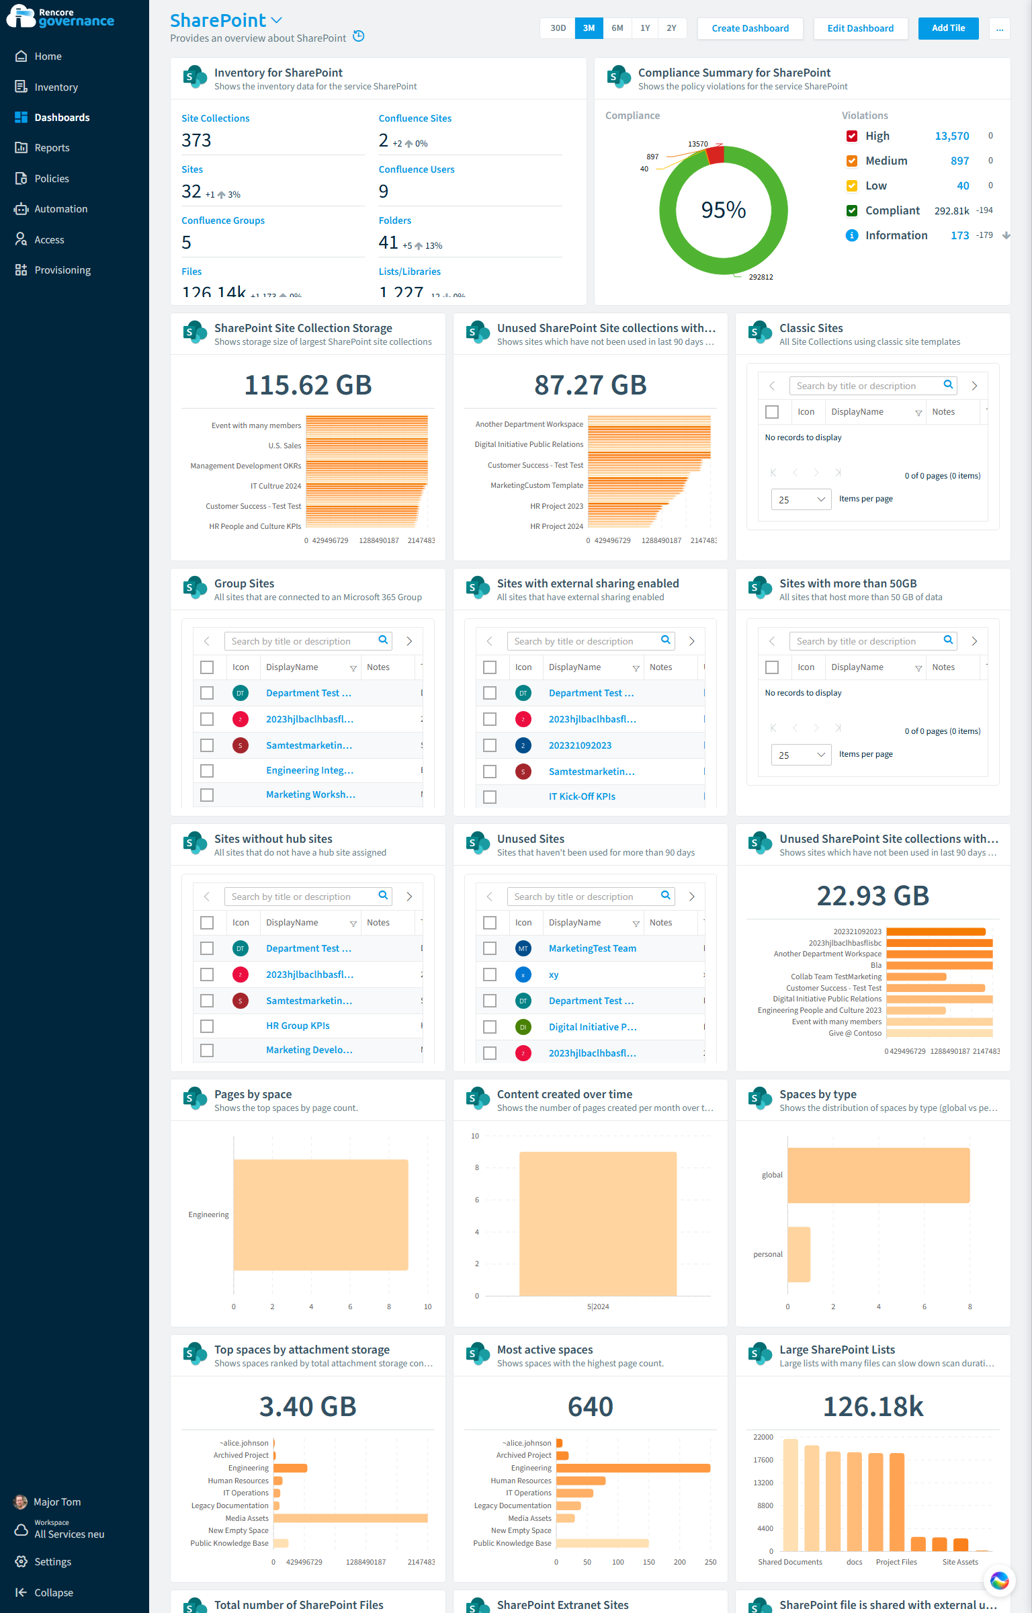Click the SharePoint icon of Inventory tile
1032x1613 pixels.
(x=195, y=78)
